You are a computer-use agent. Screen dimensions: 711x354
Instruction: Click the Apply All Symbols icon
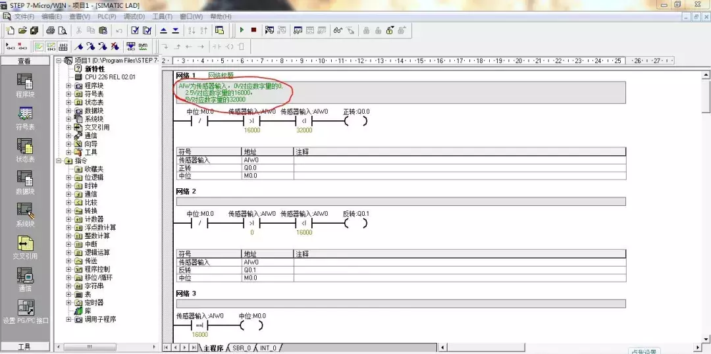click(x=131, y=46)
